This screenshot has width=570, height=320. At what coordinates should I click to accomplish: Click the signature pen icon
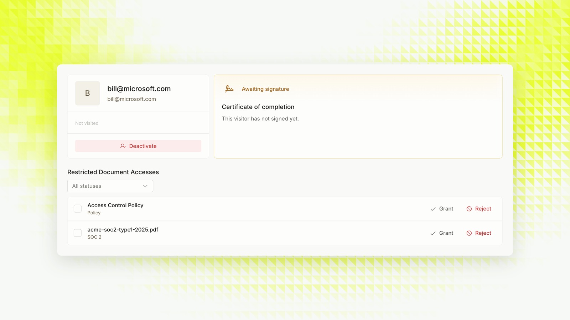pyautogui.click(x=229, y=89)
